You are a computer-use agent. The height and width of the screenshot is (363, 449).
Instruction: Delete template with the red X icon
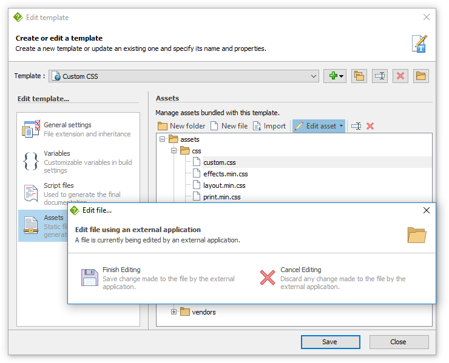(400, 76)
